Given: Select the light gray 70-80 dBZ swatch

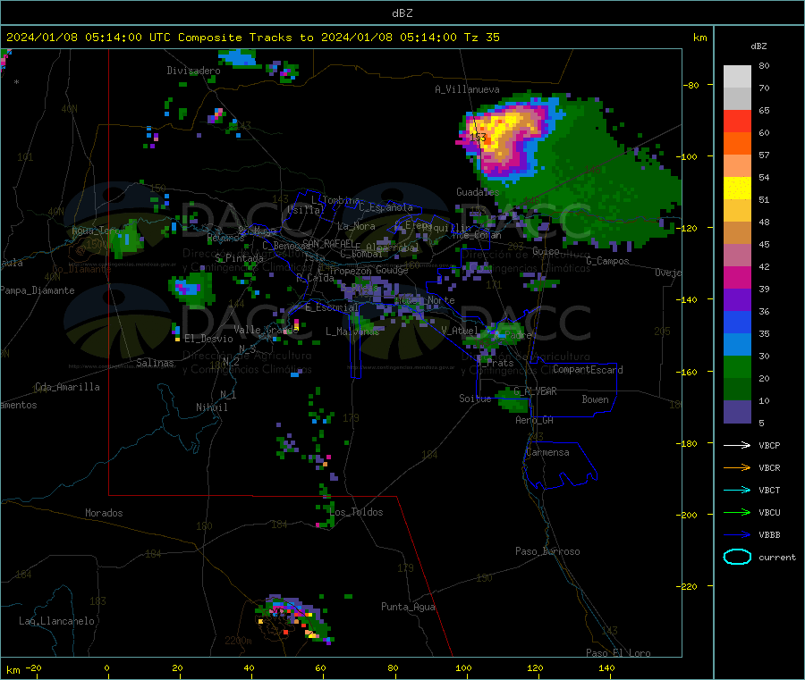Looking at the screenshot, I should coord(737,77).
